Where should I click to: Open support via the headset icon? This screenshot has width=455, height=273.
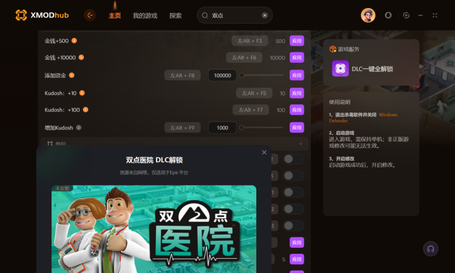[x=430, y=249]
